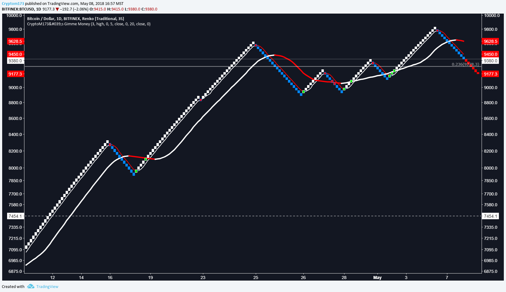Open the Cryptom173 author profile link
The width and height of the screenshot is (506, 292).
tap(13, 4)
